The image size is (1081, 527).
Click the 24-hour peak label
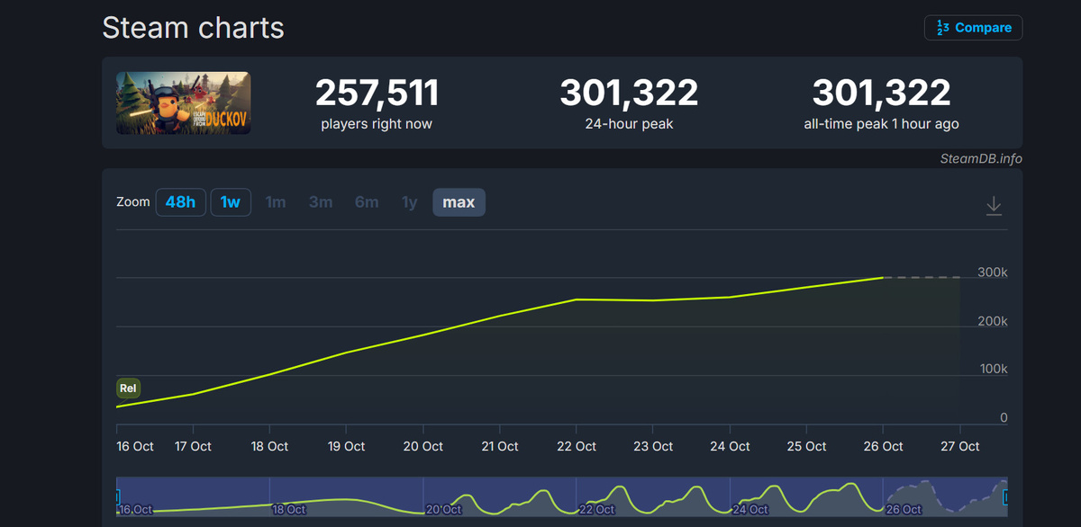tap(629, 124)
